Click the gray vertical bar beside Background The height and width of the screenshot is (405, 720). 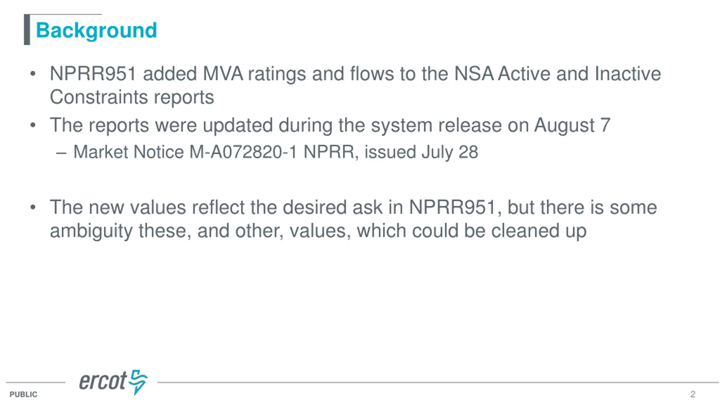[27, 30]
